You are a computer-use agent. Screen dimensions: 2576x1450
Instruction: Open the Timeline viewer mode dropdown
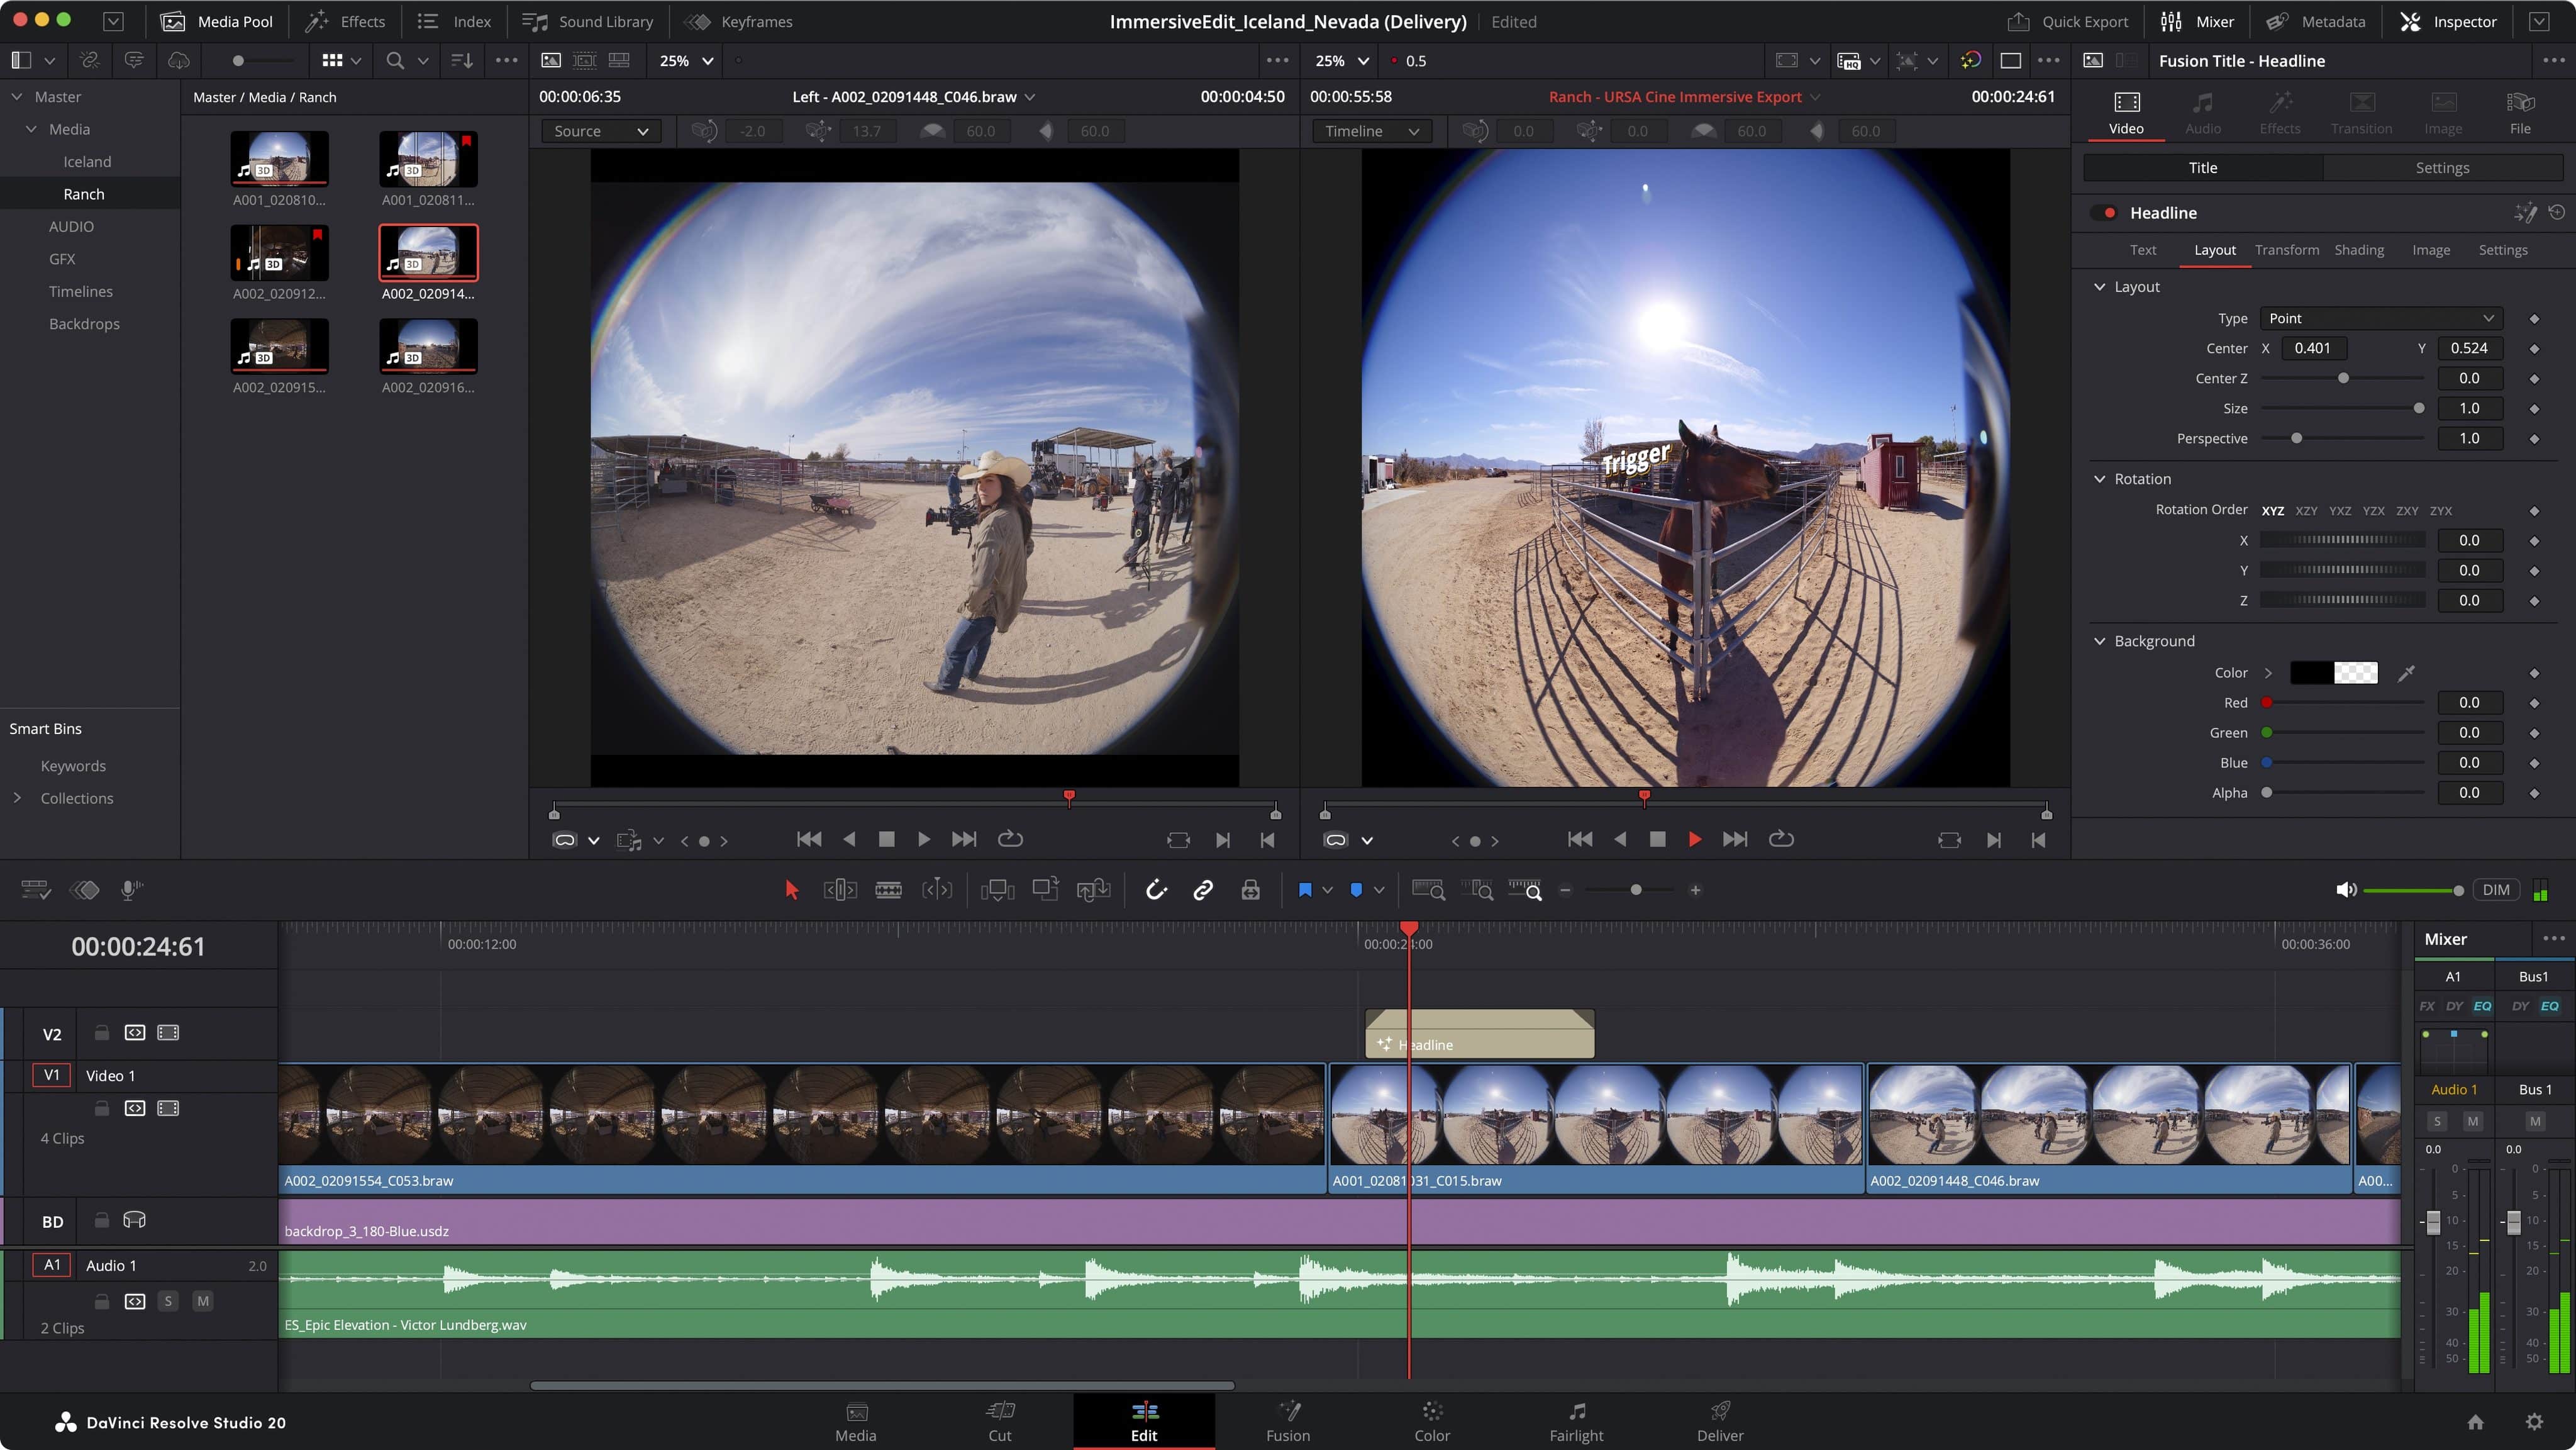1371,131
